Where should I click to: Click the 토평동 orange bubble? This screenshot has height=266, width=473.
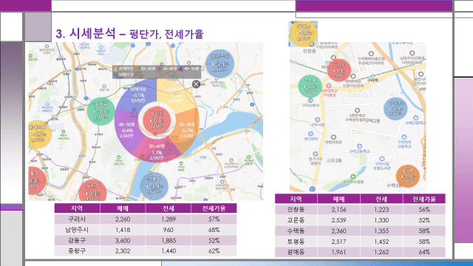pyautogui.click(x=408, y=176)
